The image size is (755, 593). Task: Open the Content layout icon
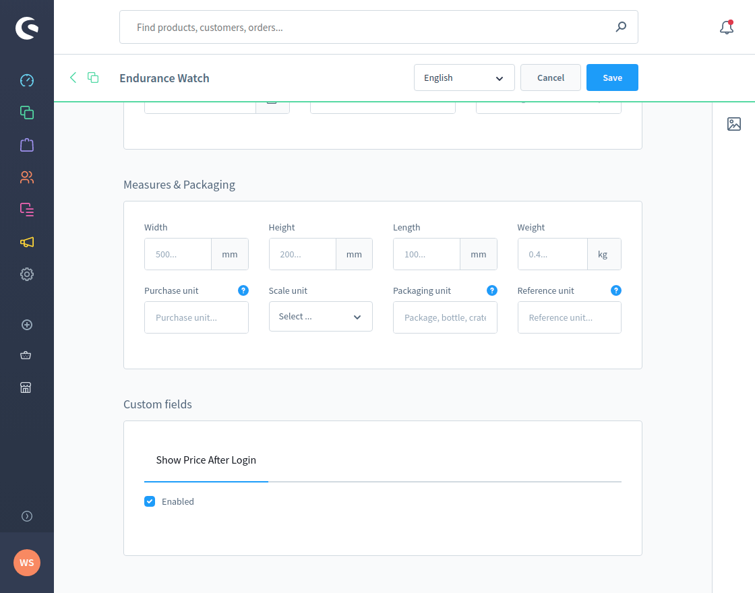point(27,210)
